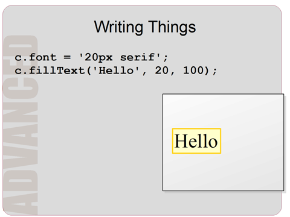Click the vertical ADVANCED watermark text
Screen dimensions: 290x217
point(21,125)
